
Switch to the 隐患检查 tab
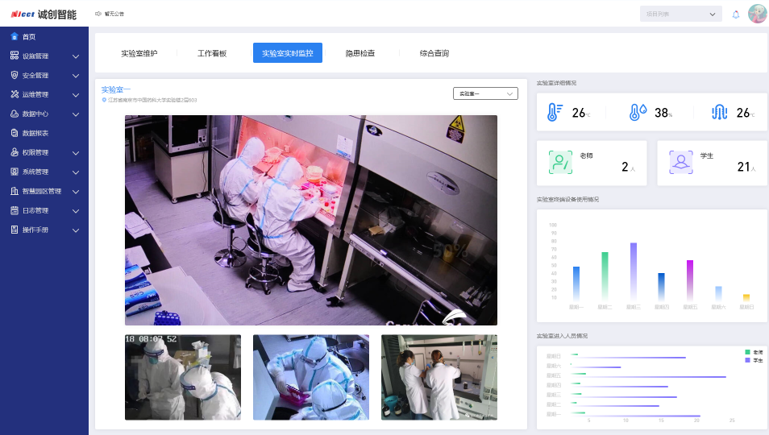tap(360, 53)
